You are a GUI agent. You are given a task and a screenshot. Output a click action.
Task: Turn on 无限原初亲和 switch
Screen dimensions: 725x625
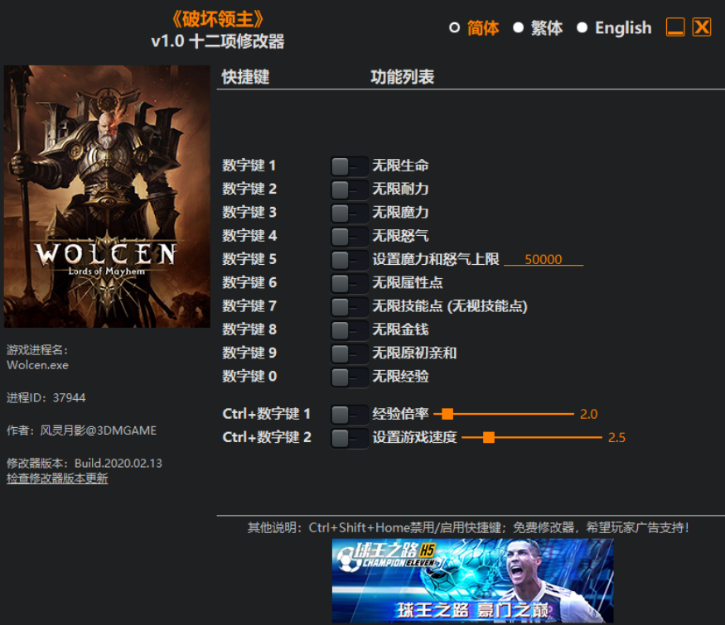[349, 353]
